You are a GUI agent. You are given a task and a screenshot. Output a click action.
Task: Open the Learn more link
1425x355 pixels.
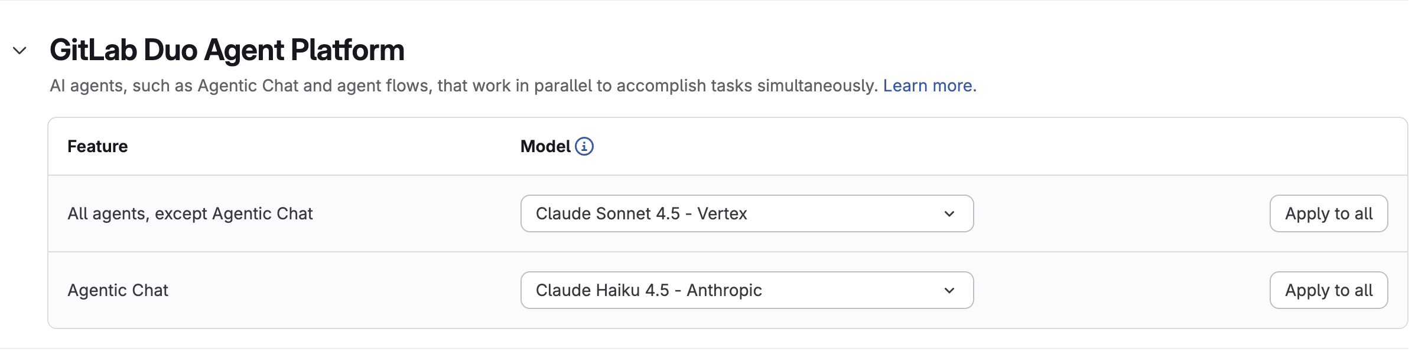tap(929, 86)
